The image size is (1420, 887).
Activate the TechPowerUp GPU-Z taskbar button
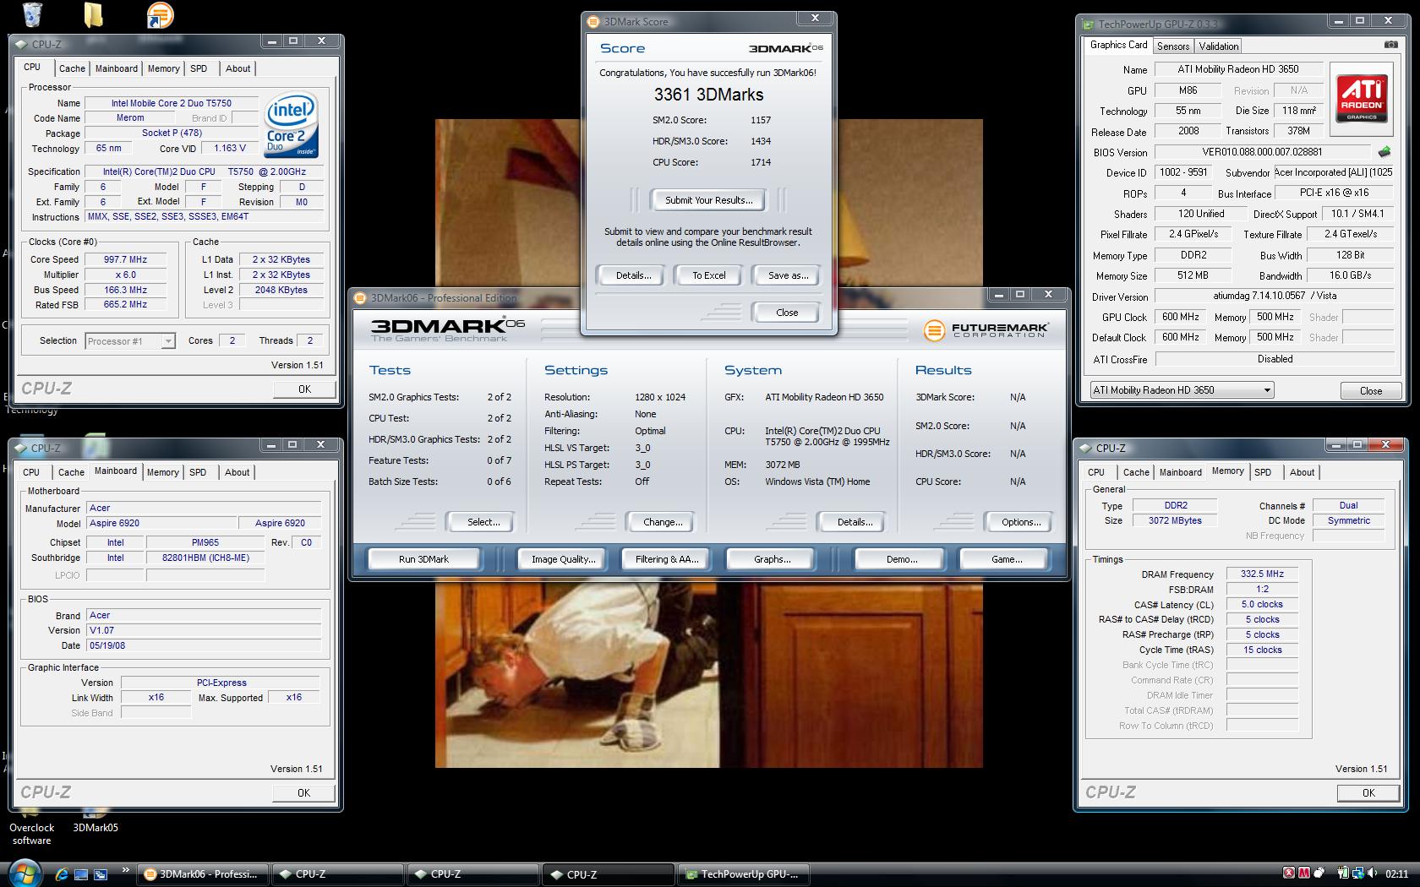point(745,874)
